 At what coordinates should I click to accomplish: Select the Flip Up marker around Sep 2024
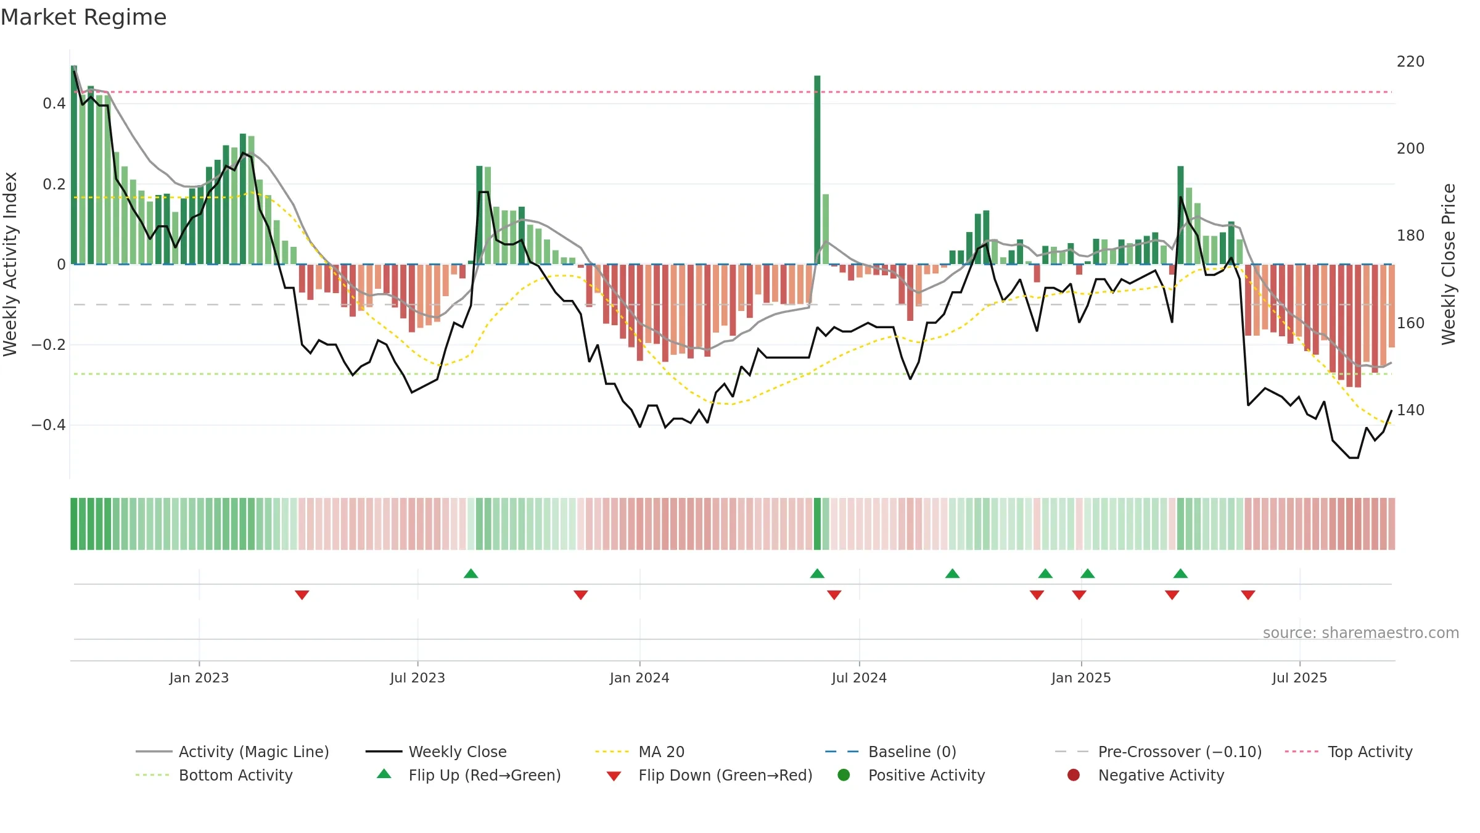pos(952,573)
